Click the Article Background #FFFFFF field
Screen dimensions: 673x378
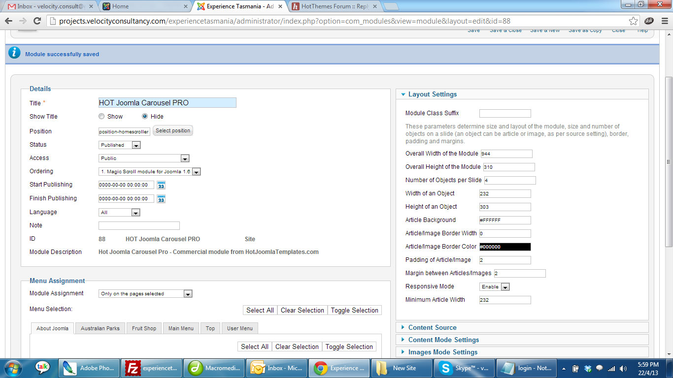[x=505, y=220]
